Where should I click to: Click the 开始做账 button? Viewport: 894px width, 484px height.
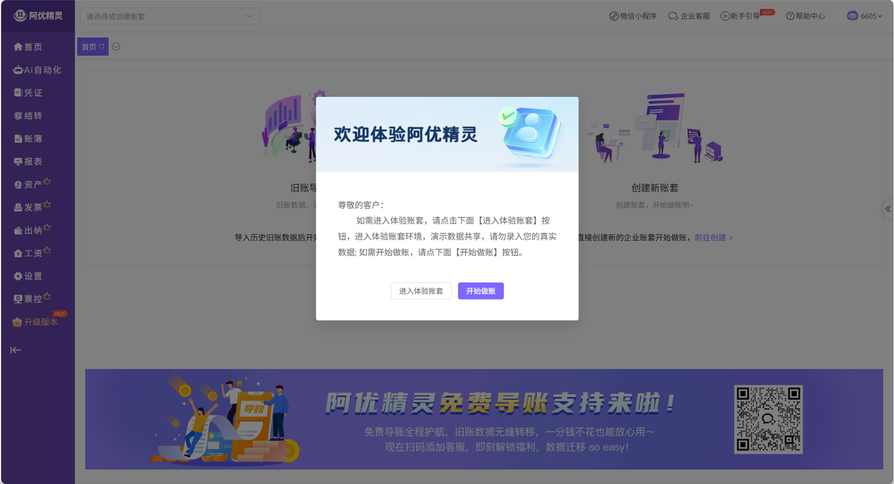480,291
